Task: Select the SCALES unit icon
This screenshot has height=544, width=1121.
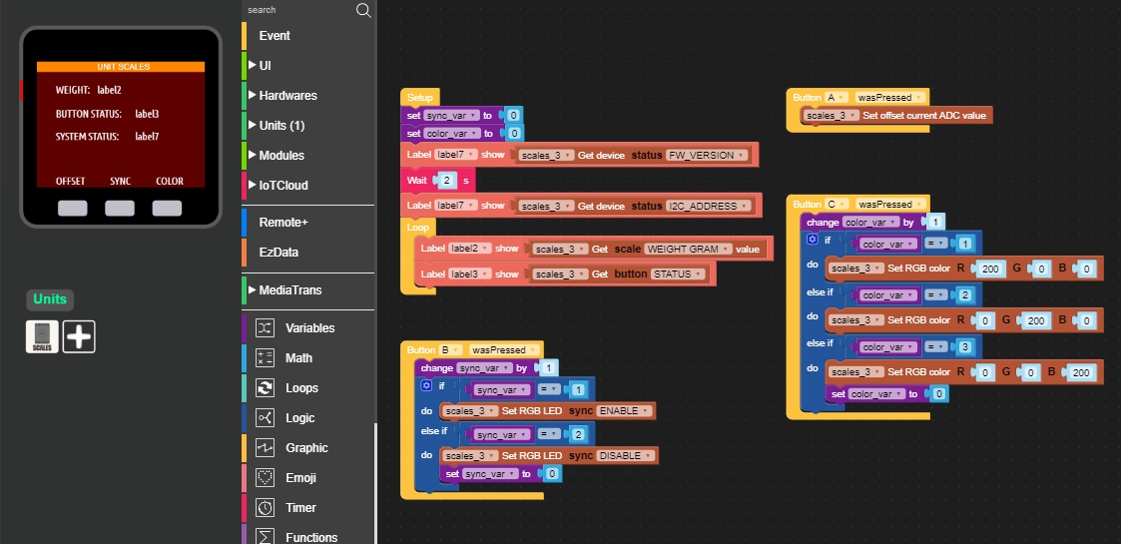Action: (x=42, y=336)
